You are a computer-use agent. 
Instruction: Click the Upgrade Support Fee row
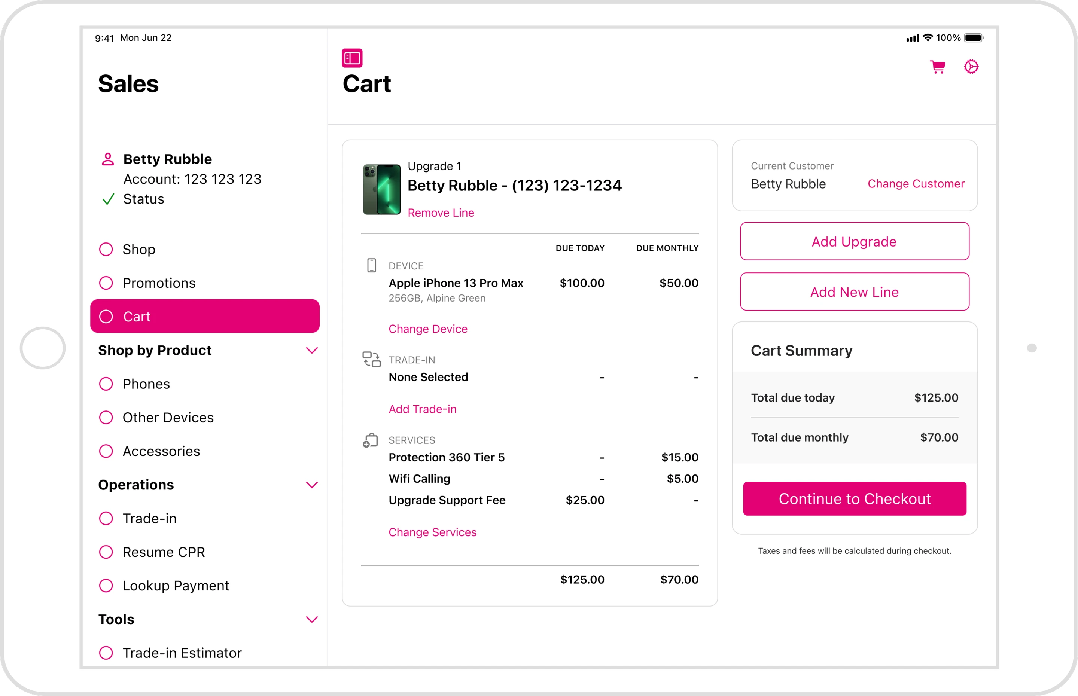click(x=543, y=500)
